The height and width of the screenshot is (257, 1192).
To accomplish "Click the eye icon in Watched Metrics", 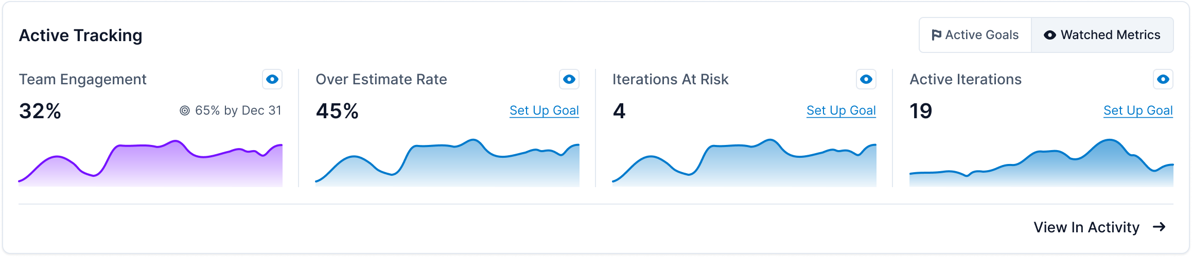I will tap(1050, 35).
